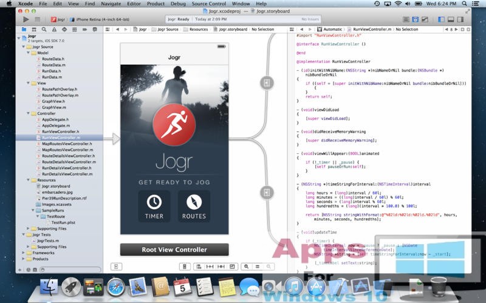
Task: Open Spotlight search in menu bar
Action: coord(464,4)
